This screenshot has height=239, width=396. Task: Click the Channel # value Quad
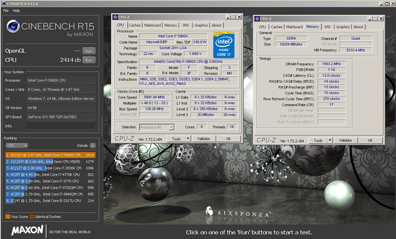[356, 39]
